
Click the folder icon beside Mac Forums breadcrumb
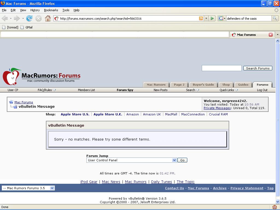point(11,102)
